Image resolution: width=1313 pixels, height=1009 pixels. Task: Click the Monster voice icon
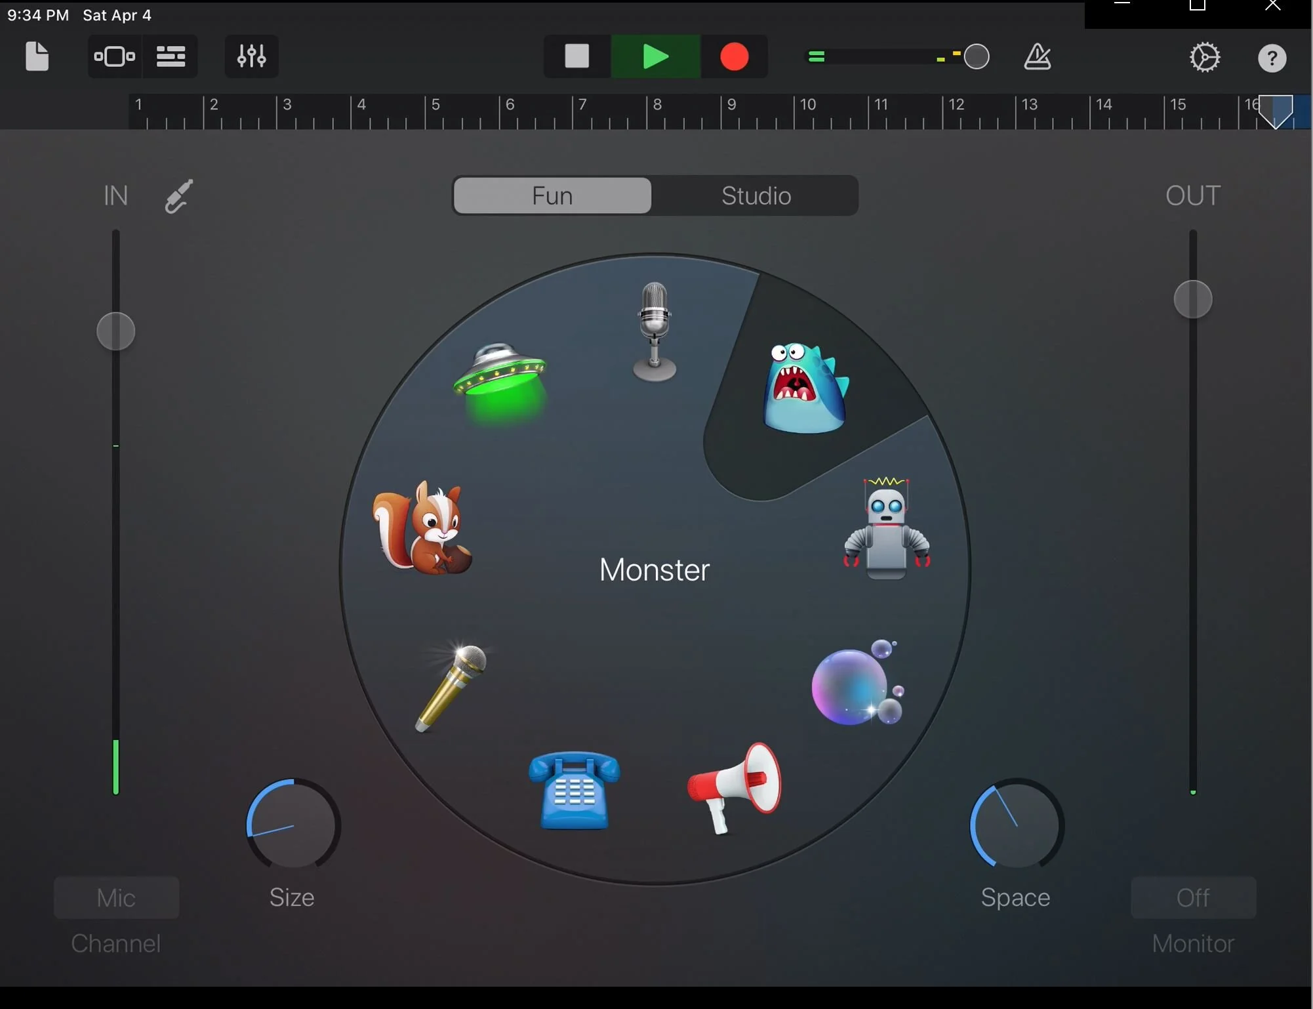tap(805, 388)
